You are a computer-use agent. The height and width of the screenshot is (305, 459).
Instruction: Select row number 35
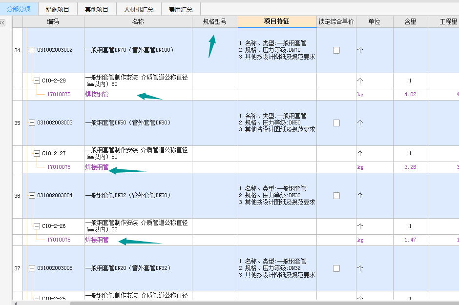tap(17, 123)
